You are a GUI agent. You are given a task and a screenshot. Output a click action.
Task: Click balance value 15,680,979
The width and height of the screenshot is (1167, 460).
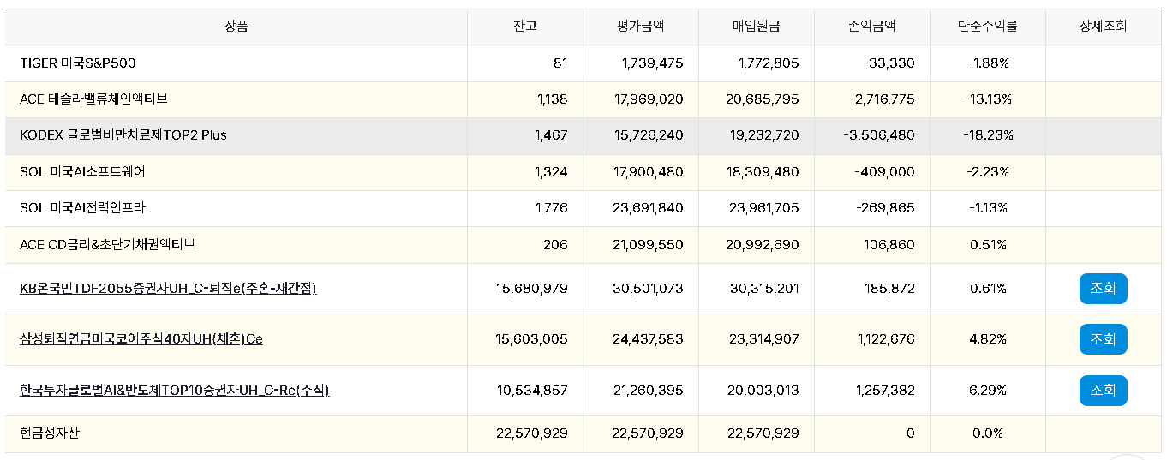coord(531,289)
